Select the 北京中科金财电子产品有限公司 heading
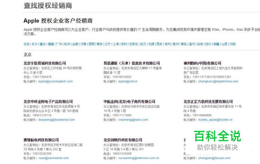The image size is (260, 164). click(x=48, y=101)
